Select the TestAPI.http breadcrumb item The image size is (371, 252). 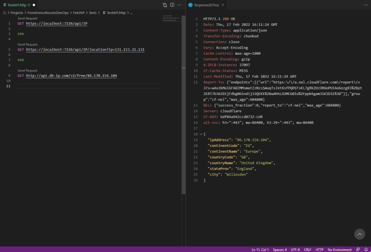click(116, 13)
